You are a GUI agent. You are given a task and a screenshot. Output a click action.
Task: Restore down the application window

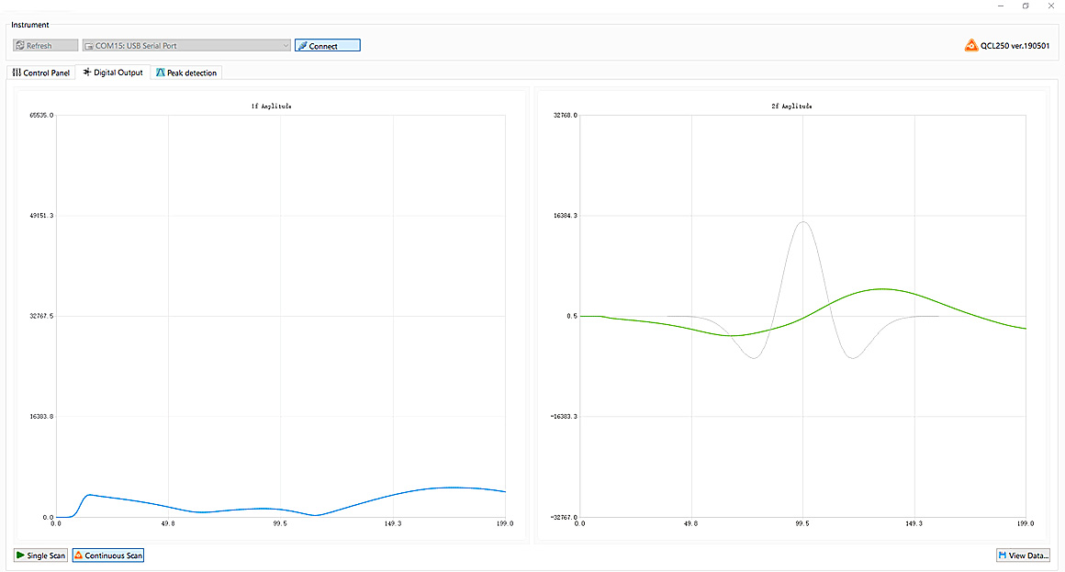pos(1026,6)
